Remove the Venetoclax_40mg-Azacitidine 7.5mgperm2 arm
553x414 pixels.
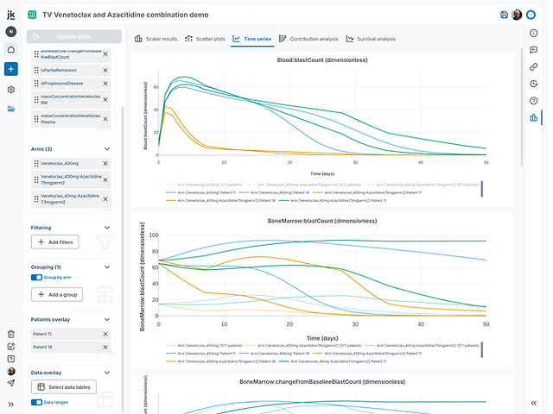[x=105, y=199]
